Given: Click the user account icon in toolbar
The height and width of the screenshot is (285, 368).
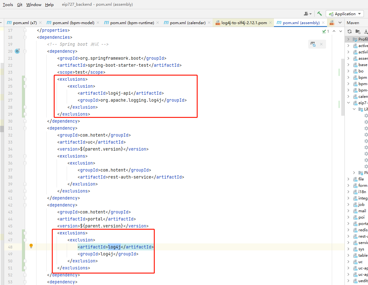Looking at the screenshot, I should [307, 14].
